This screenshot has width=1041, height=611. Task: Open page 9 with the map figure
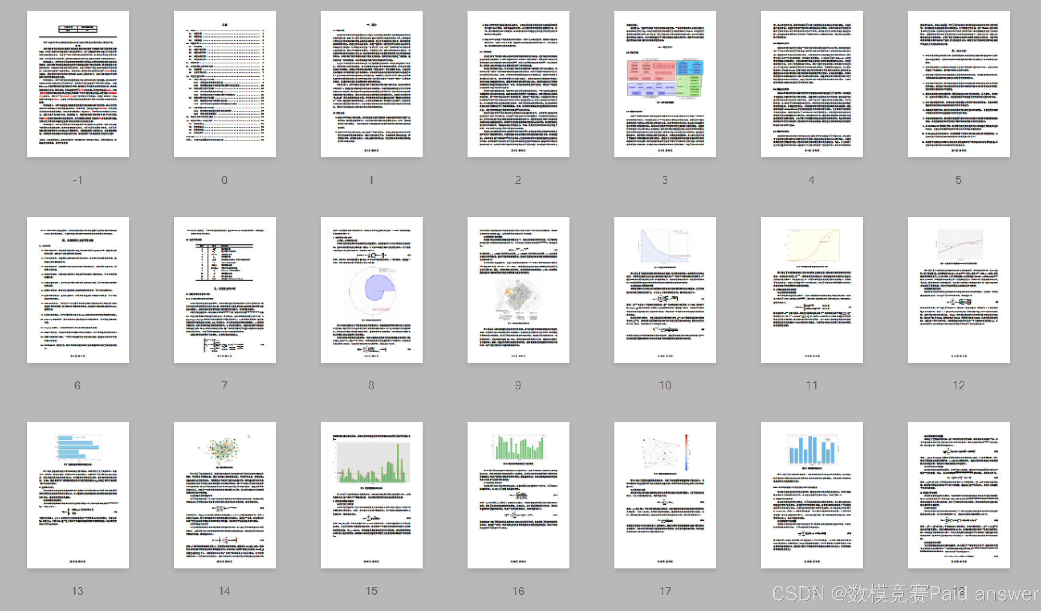pyautogui.click(x=518, y=289)
